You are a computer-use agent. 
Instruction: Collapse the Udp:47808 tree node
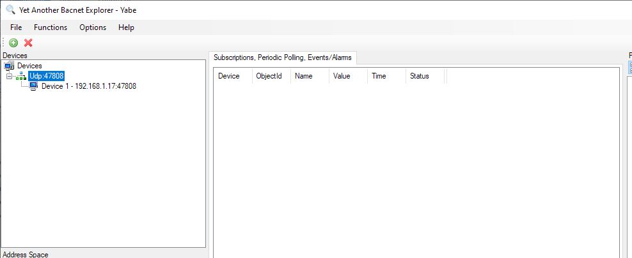pyautogui.click(x=9, y=76)
